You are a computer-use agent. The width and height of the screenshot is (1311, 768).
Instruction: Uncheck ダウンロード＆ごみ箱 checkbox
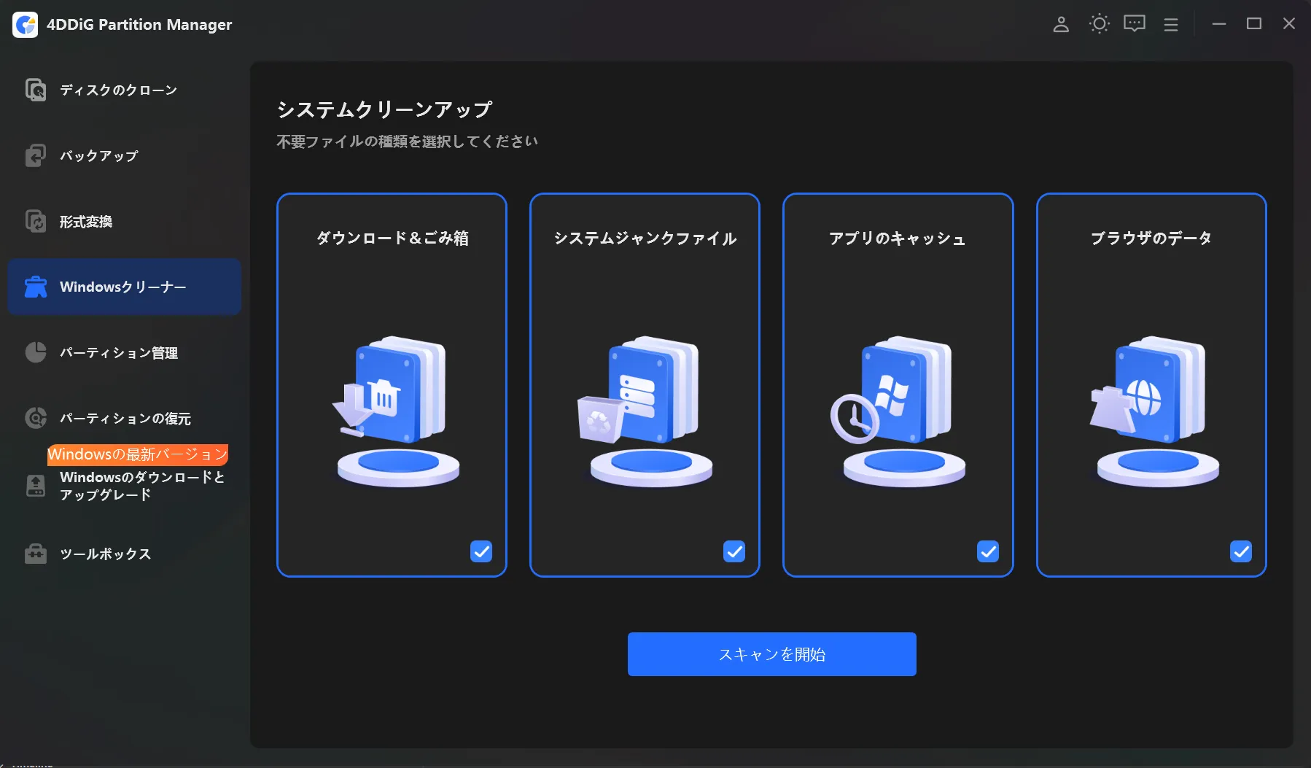pos(481,551)
